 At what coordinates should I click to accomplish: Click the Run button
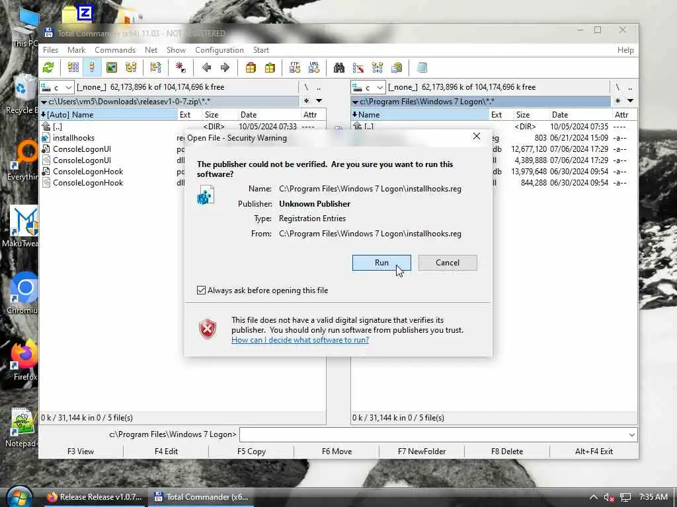click(381, 263)
